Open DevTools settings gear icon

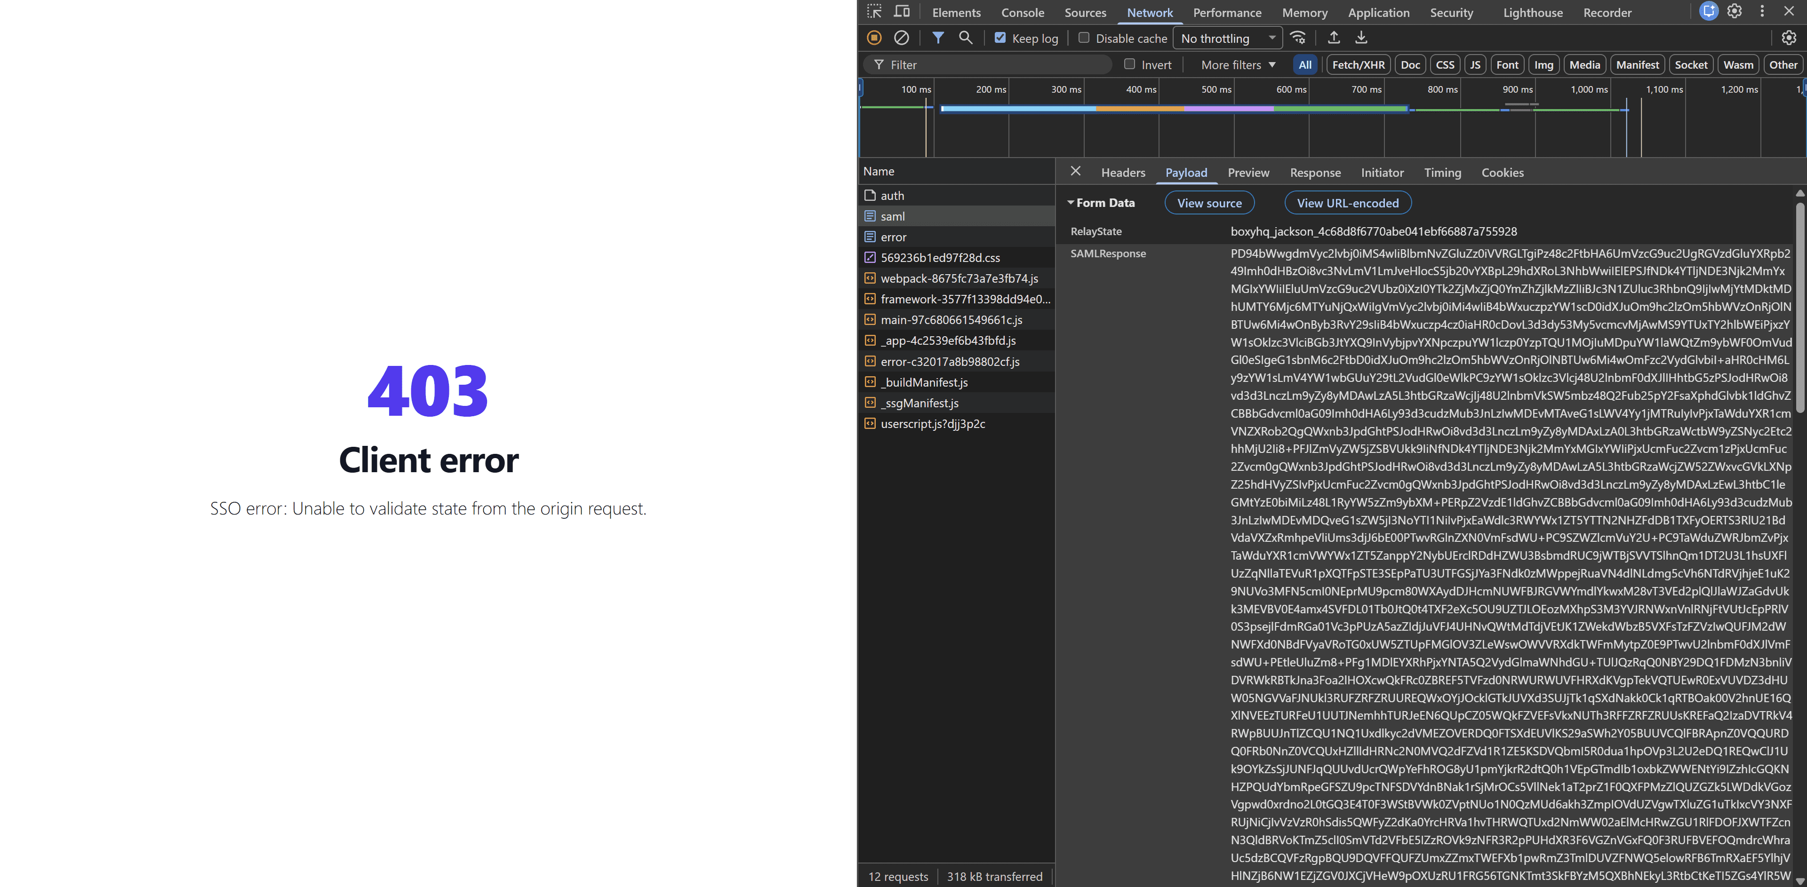tap(1735, 12)
